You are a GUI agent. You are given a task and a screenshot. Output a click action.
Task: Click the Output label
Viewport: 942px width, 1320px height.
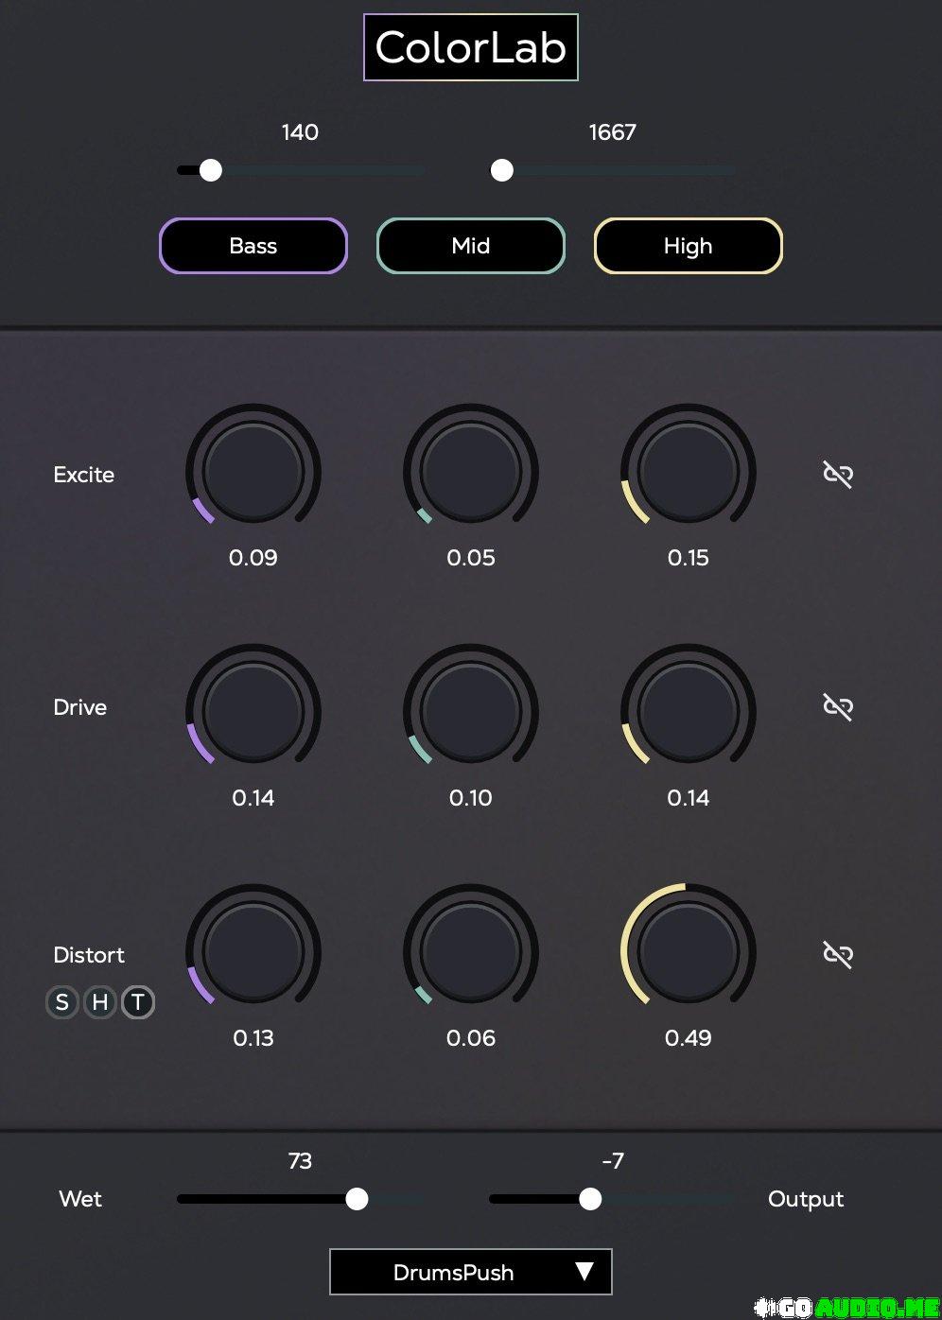(x=806, y=1199)
